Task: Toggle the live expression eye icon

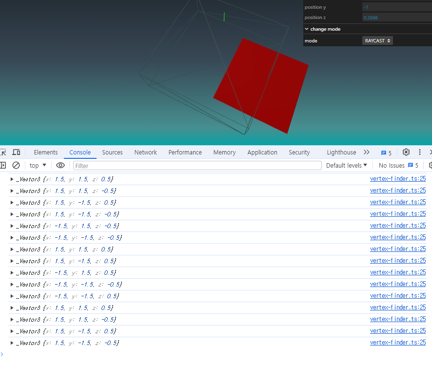Action: click(x=60, y=165)
